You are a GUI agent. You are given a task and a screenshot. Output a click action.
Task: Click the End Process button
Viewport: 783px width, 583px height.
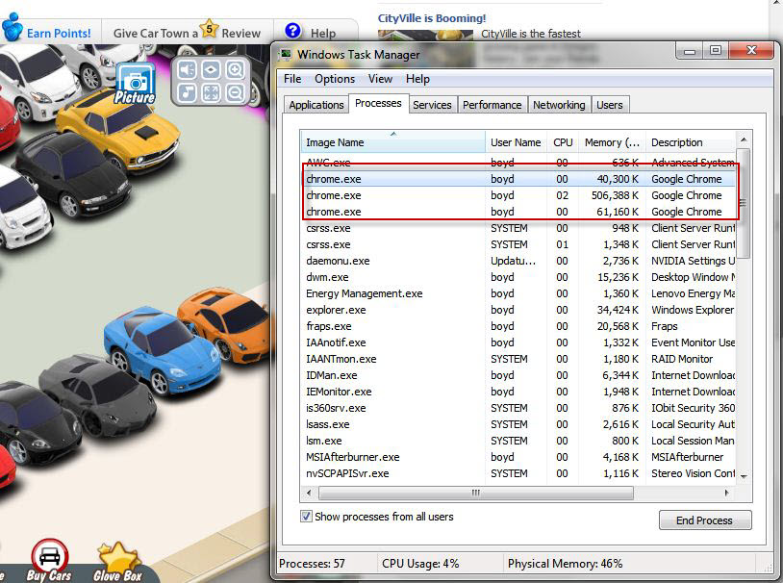704,520
